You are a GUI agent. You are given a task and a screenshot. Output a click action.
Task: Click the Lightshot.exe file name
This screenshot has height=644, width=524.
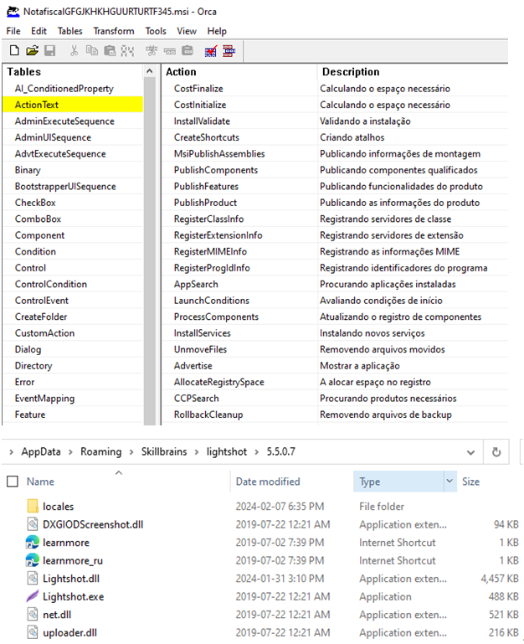pos(73,597)
